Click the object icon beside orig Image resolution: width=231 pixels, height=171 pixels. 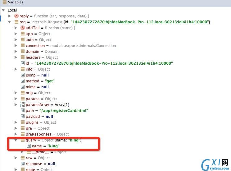point(23,93)
